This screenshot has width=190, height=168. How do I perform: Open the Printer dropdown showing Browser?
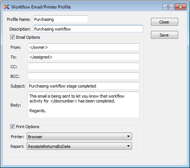click(x=79, y=136)
